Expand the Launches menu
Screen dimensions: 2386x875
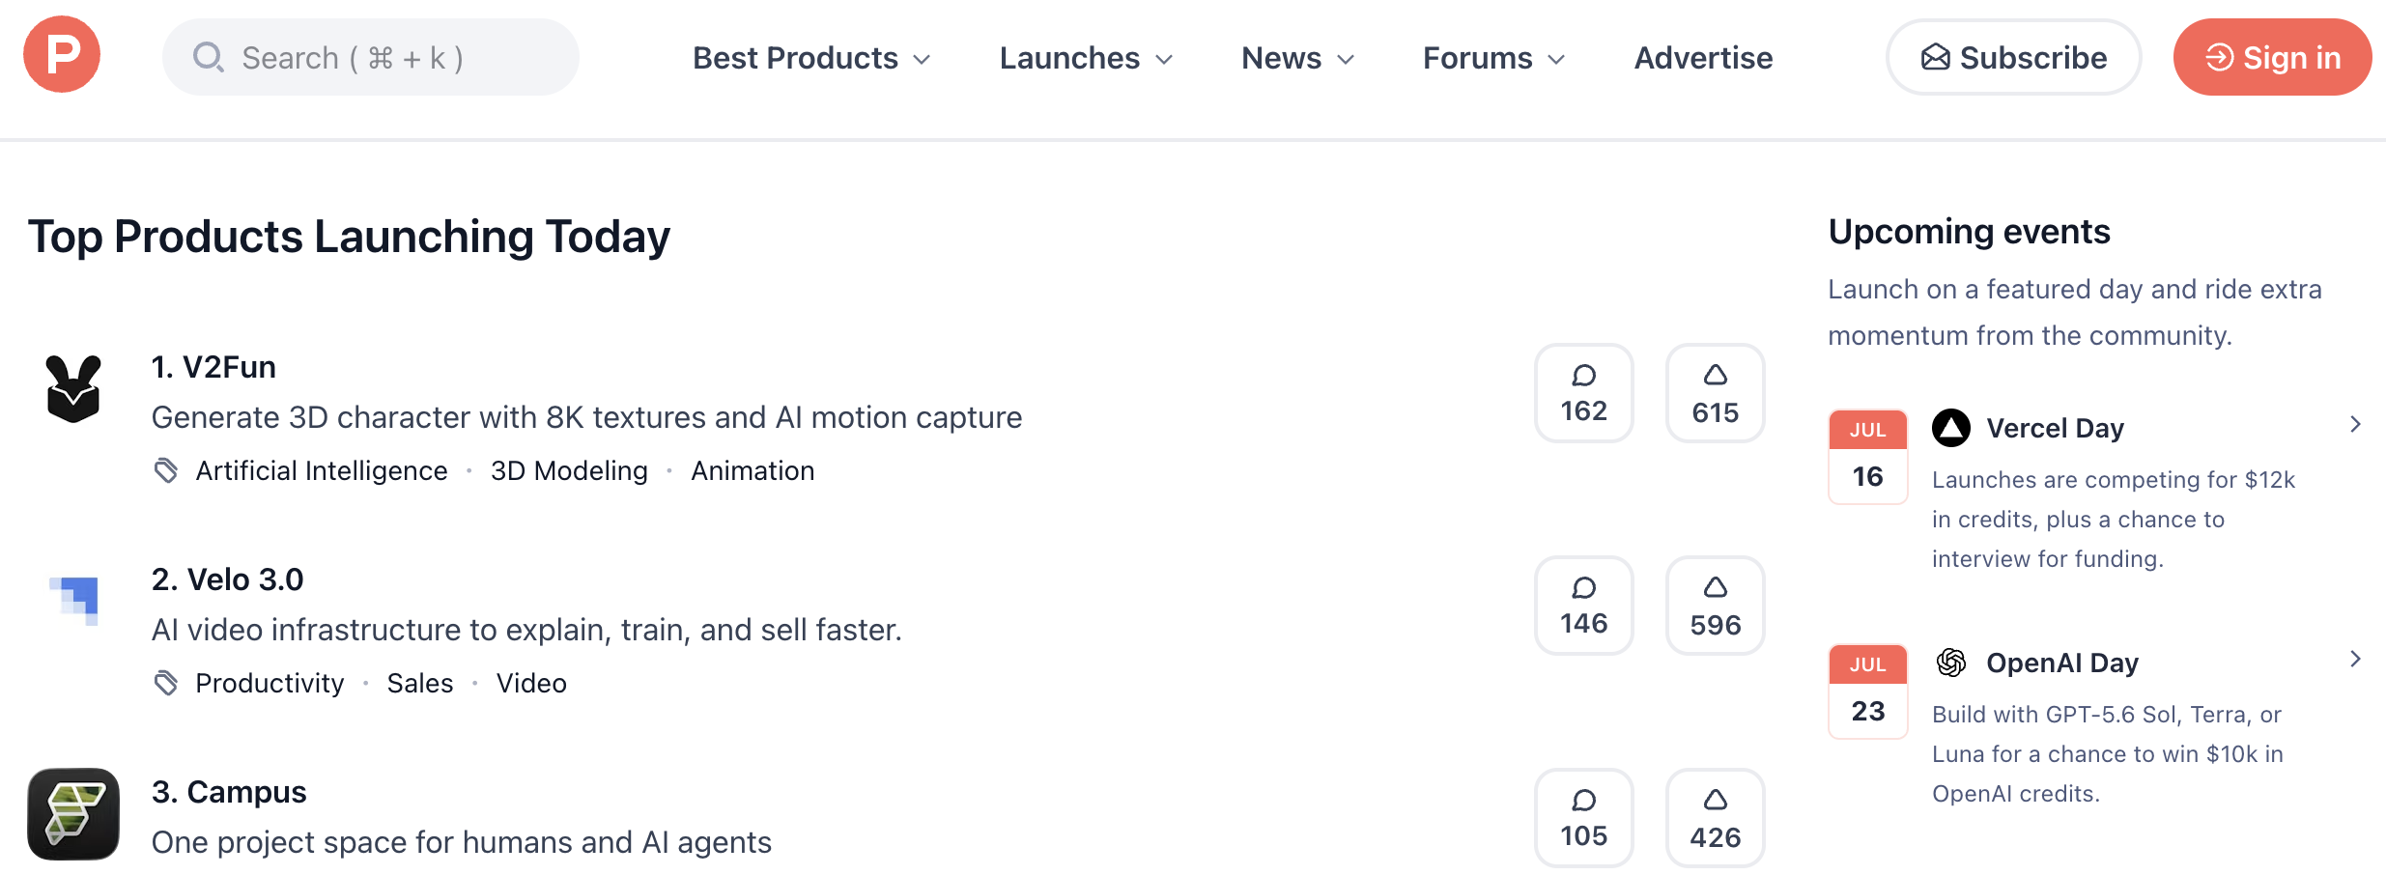[1087, 58]
